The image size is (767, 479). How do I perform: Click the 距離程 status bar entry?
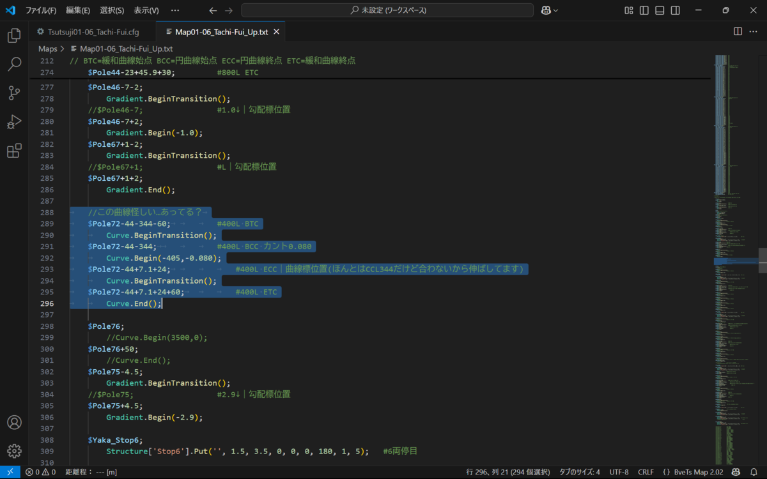[x=91, y=472]
